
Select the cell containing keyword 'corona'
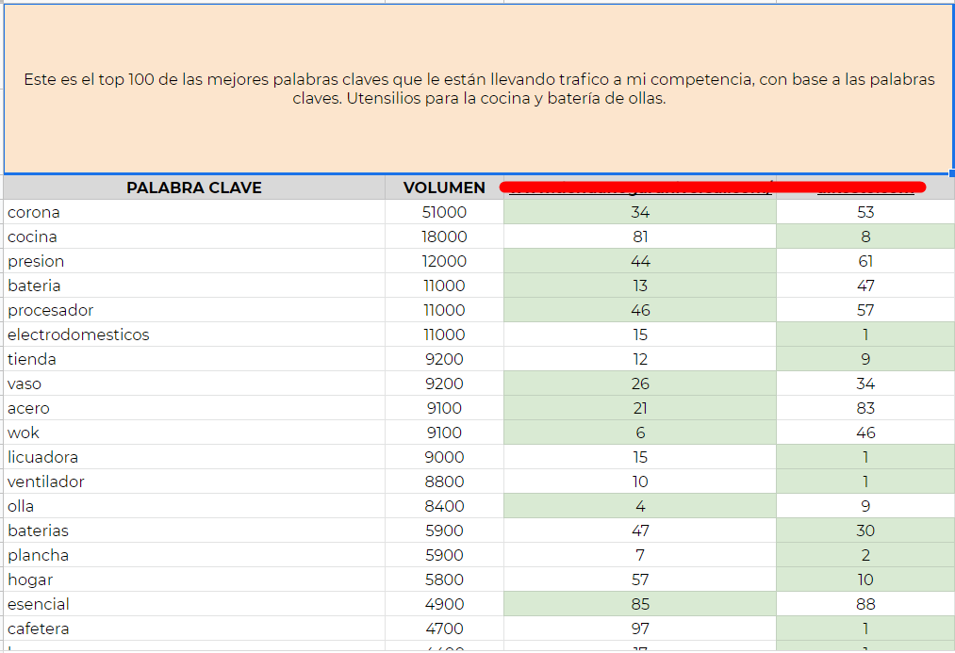[x=33, y=212]
